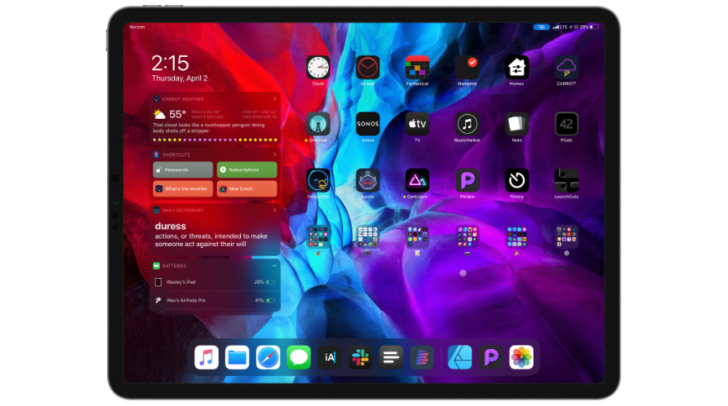Open the first folder with rocket label
728x406 pixels.
(x=318, y=236)
